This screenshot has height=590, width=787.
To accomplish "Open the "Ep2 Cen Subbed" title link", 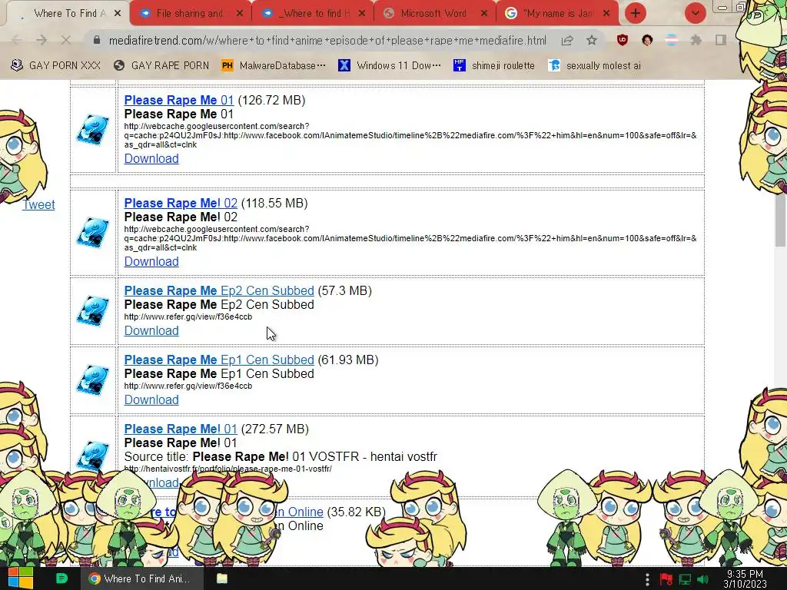I will 219,290.
